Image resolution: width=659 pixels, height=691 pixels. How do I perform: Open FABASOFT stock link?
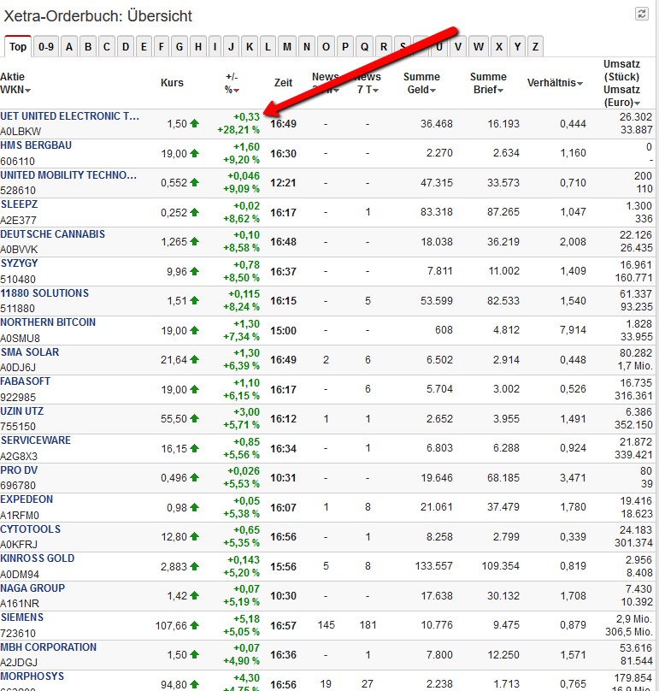pos(25,381)
